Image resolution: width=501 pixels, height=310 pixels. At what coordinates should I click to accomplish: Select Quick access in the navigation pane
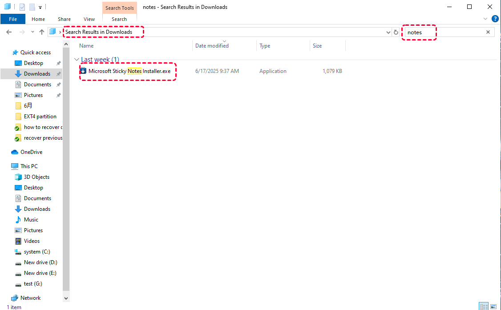click(36, 52)
